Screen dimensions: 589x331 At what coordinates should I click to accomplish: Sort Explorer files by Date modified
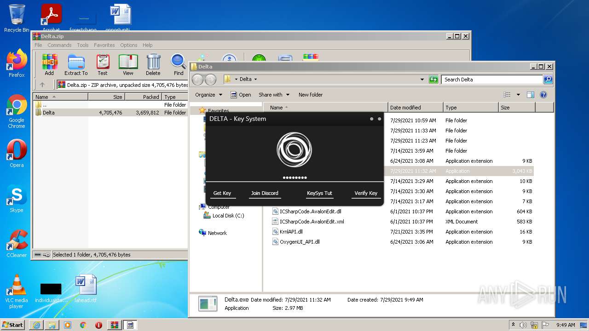[416, 108]
